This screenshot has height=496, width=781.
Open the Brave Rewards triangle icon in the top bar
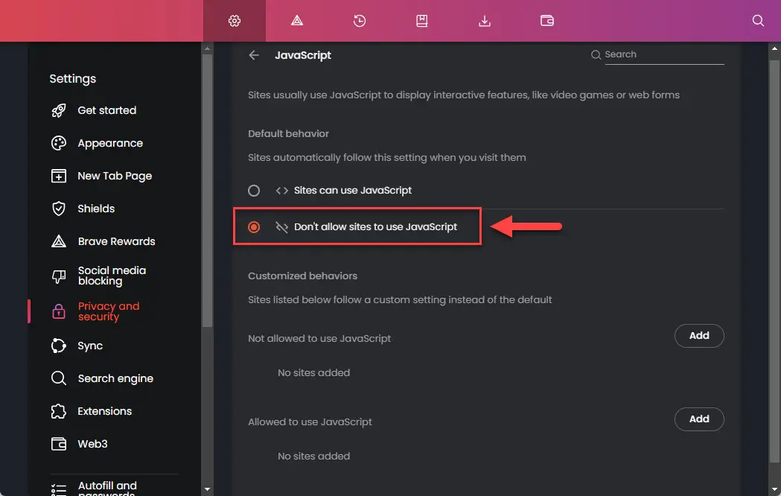pos(297,20)
